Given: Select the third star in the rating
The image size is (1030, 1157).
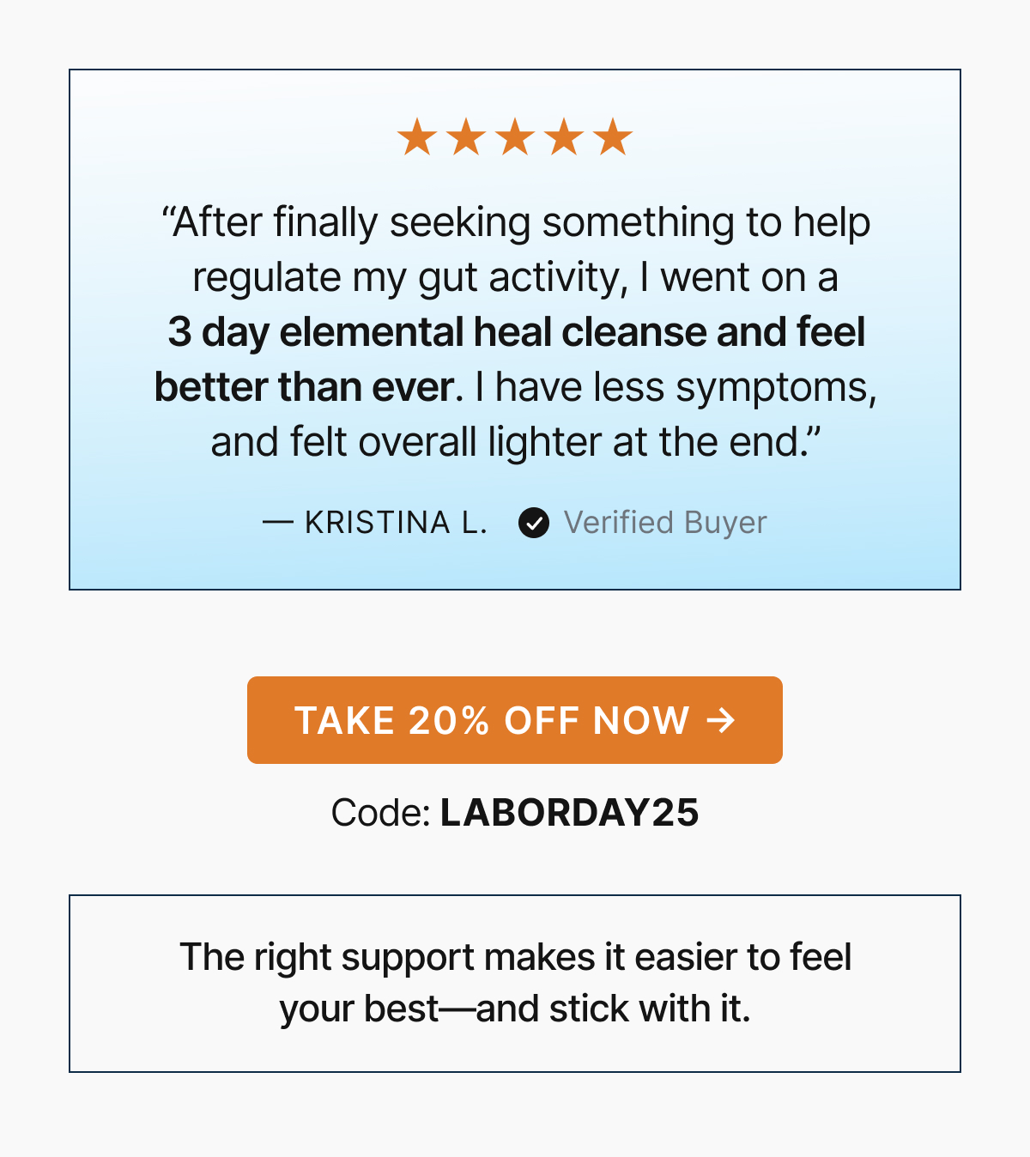Looking at the screenshot, I should click(x=515, y=137).
